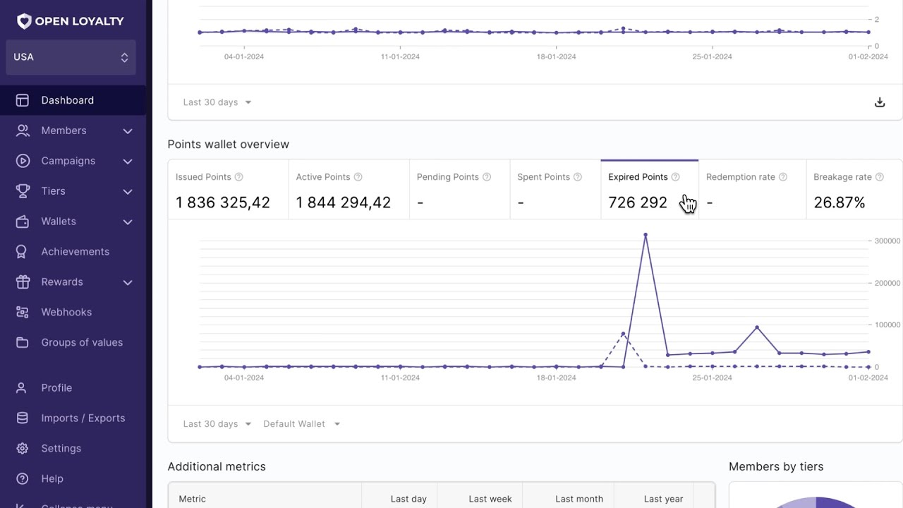Open Groups of values page
The image size is (903, 508).
coord(73,343)
